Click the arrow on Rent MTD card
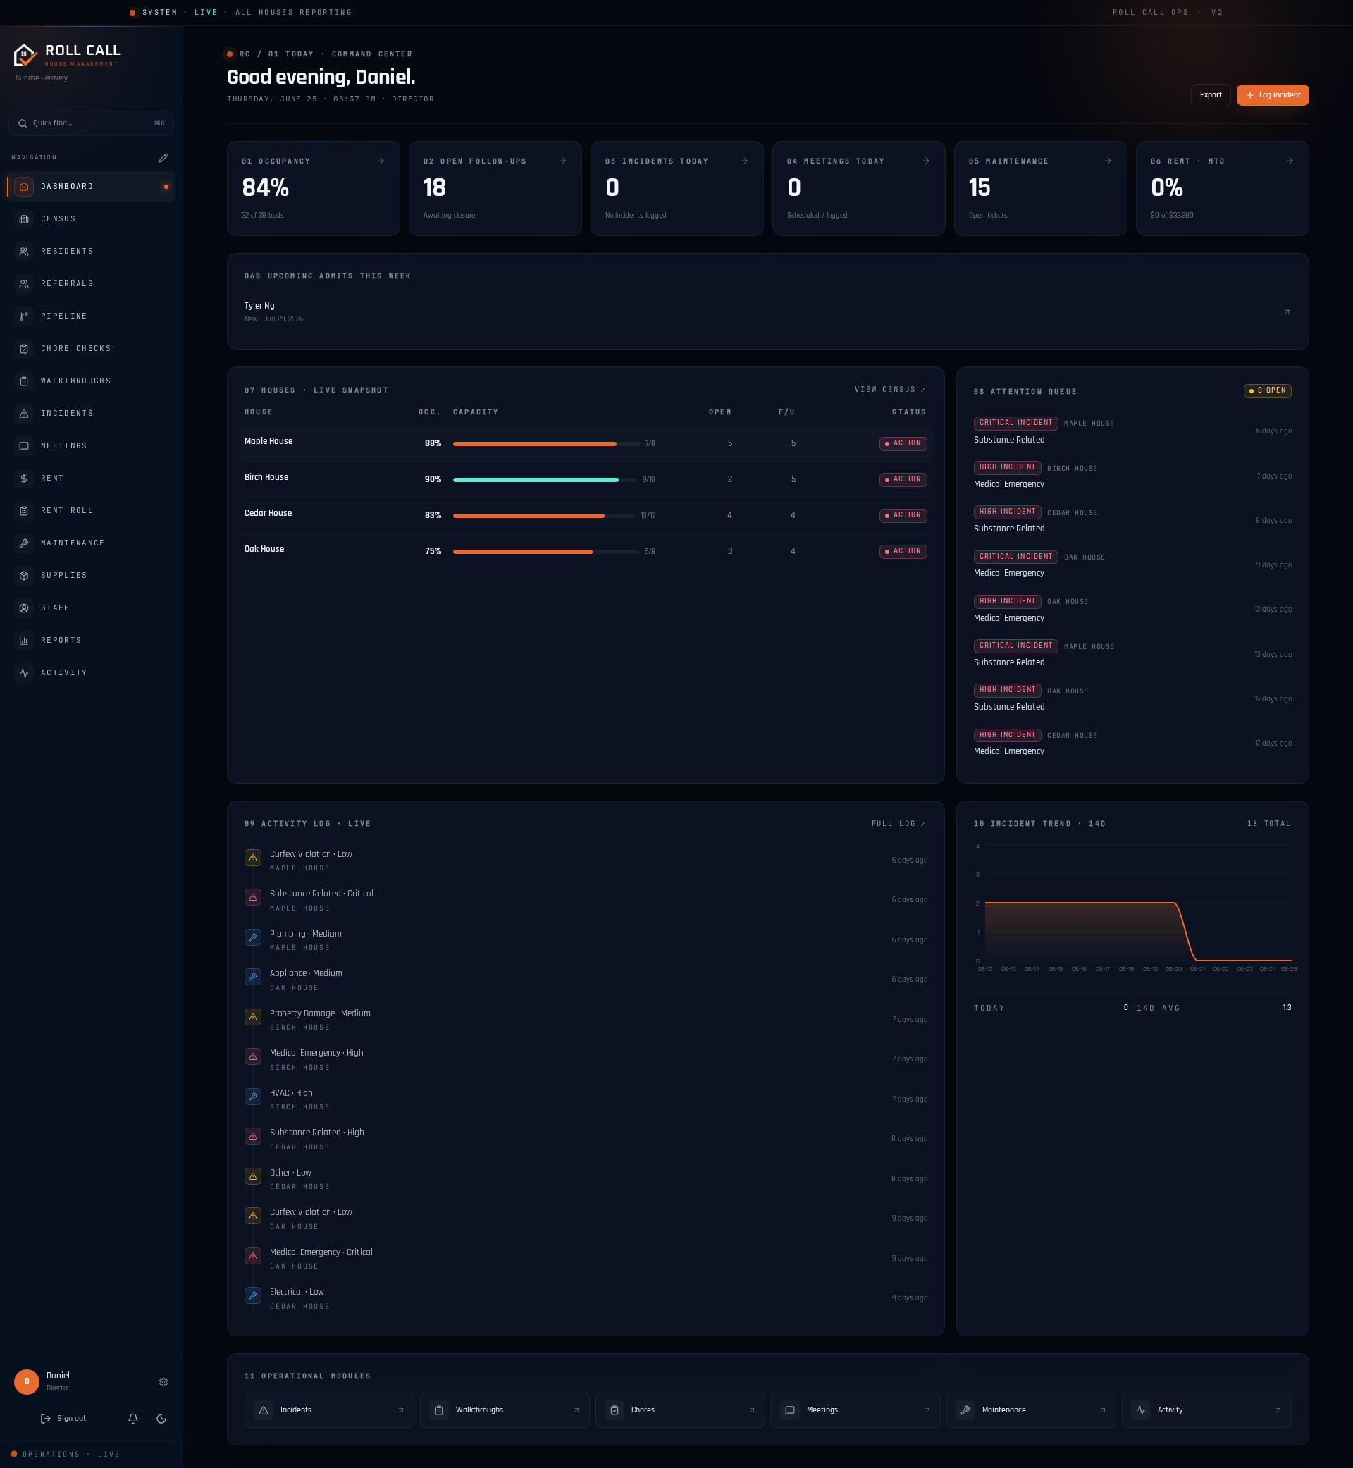 pyautogui.click(x=1290, y=161)
